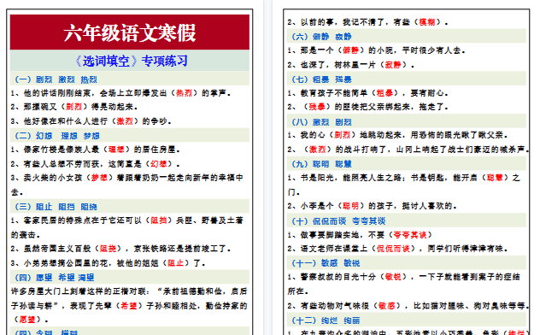540x335 pixels.
Task: Click the phrase "要有耐心"
Action: click(427, 93)
